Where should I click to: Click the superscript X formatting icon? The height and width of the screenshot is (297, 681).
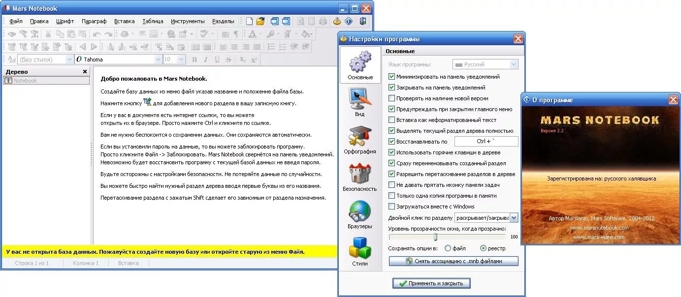254,59
